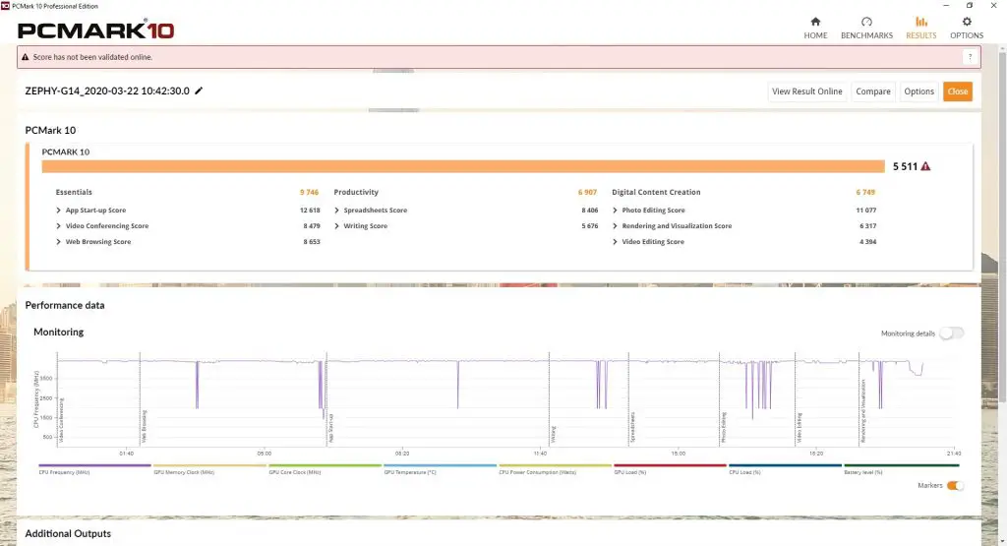Select CPU Frequency (MHz) legend swatch
This screenshot has width=1007, height=546.
coord(94,465)
